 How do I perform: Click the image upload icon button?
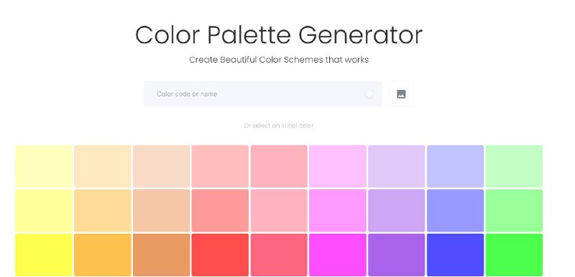click(x=401, y=94)
